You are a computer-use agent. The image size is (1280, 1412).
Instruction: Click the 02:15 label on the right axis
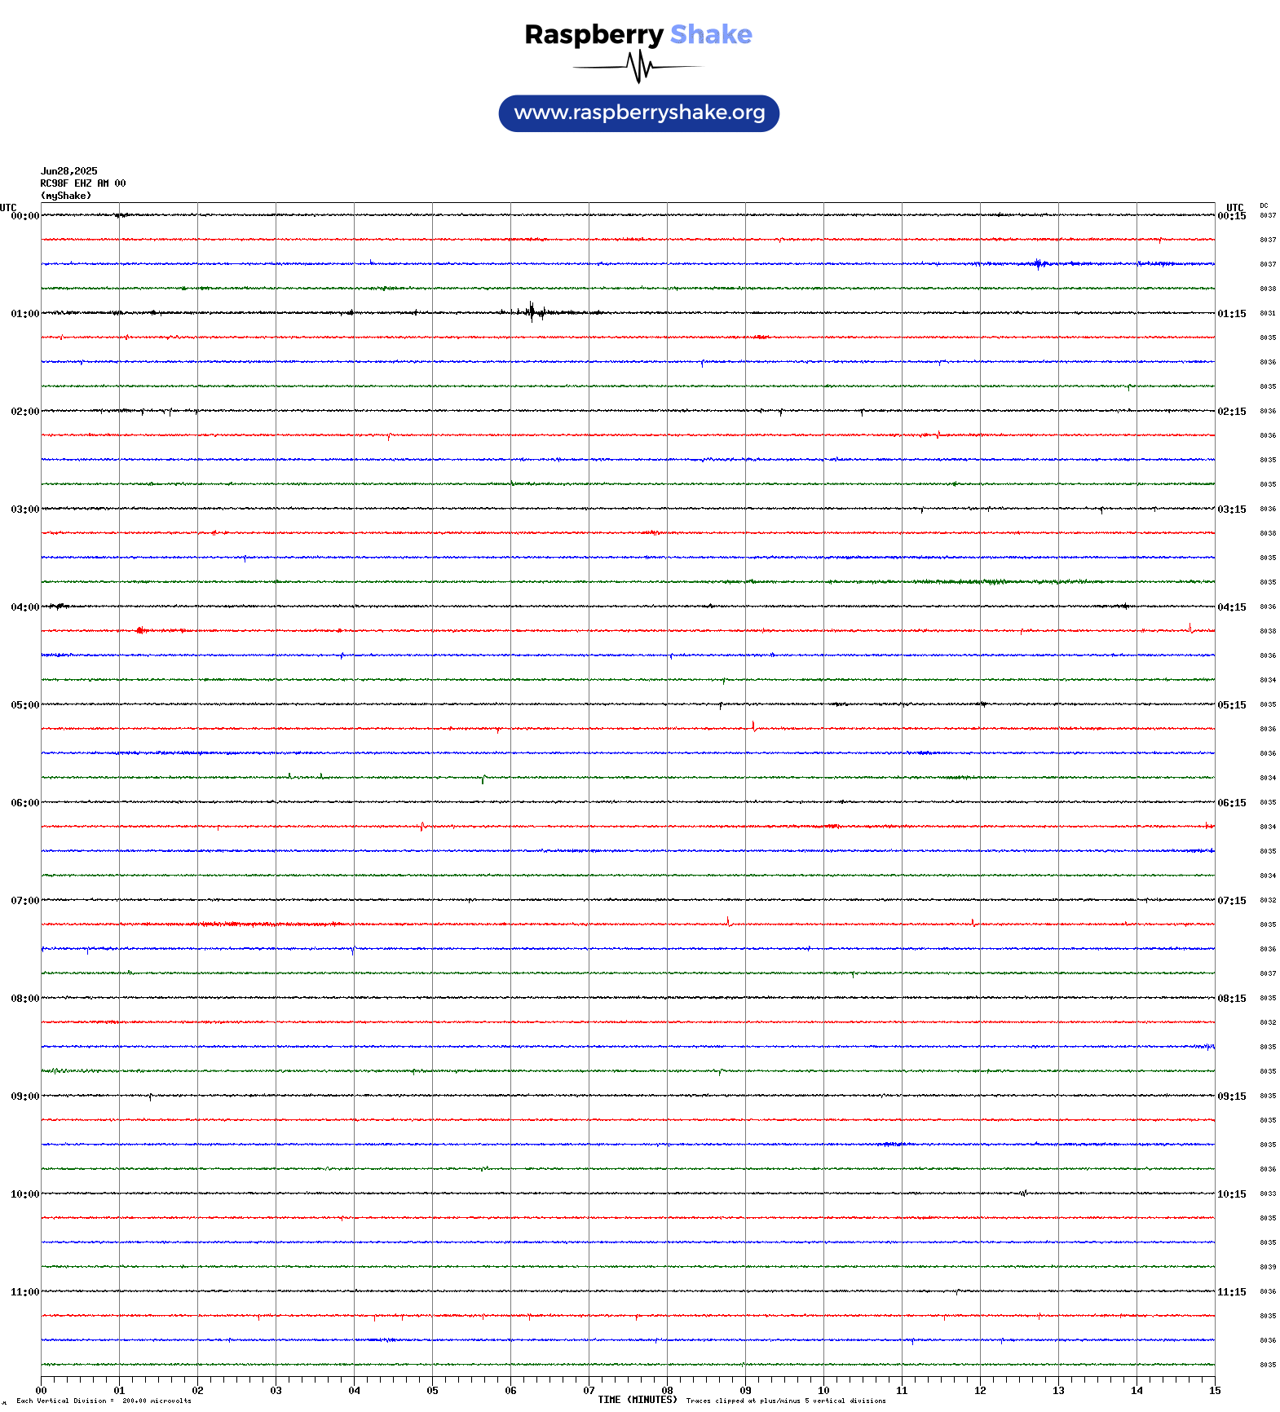tap(1232, 412)
